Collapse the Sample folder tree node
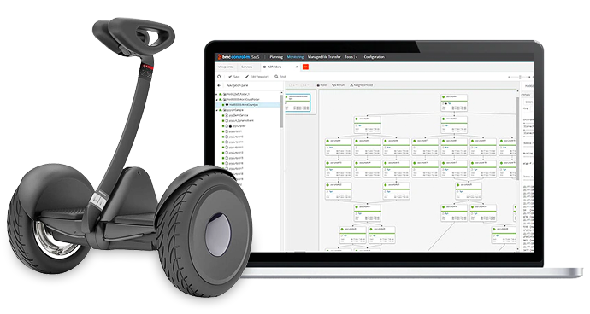Viewport: 590px width, 314px height. tap(216, 110)
